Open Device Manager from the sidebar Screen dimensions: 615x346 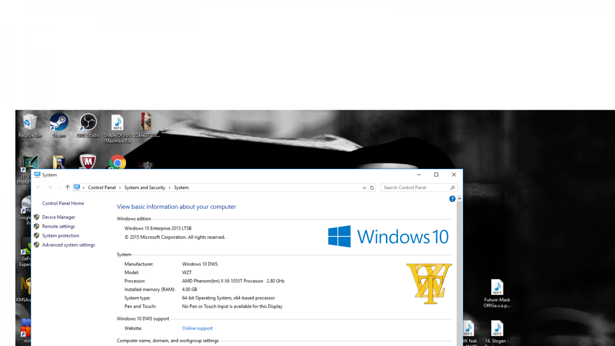click(x=58, y=217)
